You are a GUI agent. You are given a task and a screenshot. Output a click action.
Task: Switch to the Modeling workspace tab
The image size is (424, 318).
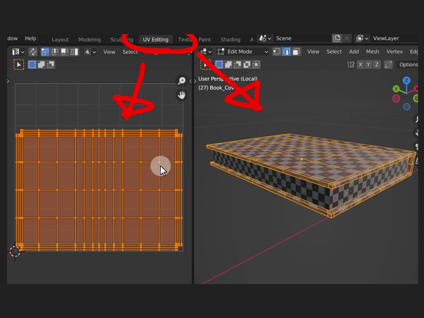[x=90, y=39]
